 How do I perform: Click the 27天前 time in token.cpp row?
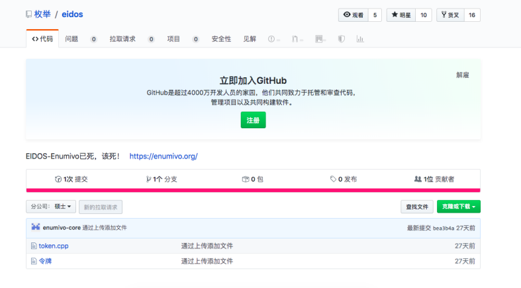point(465,246)
